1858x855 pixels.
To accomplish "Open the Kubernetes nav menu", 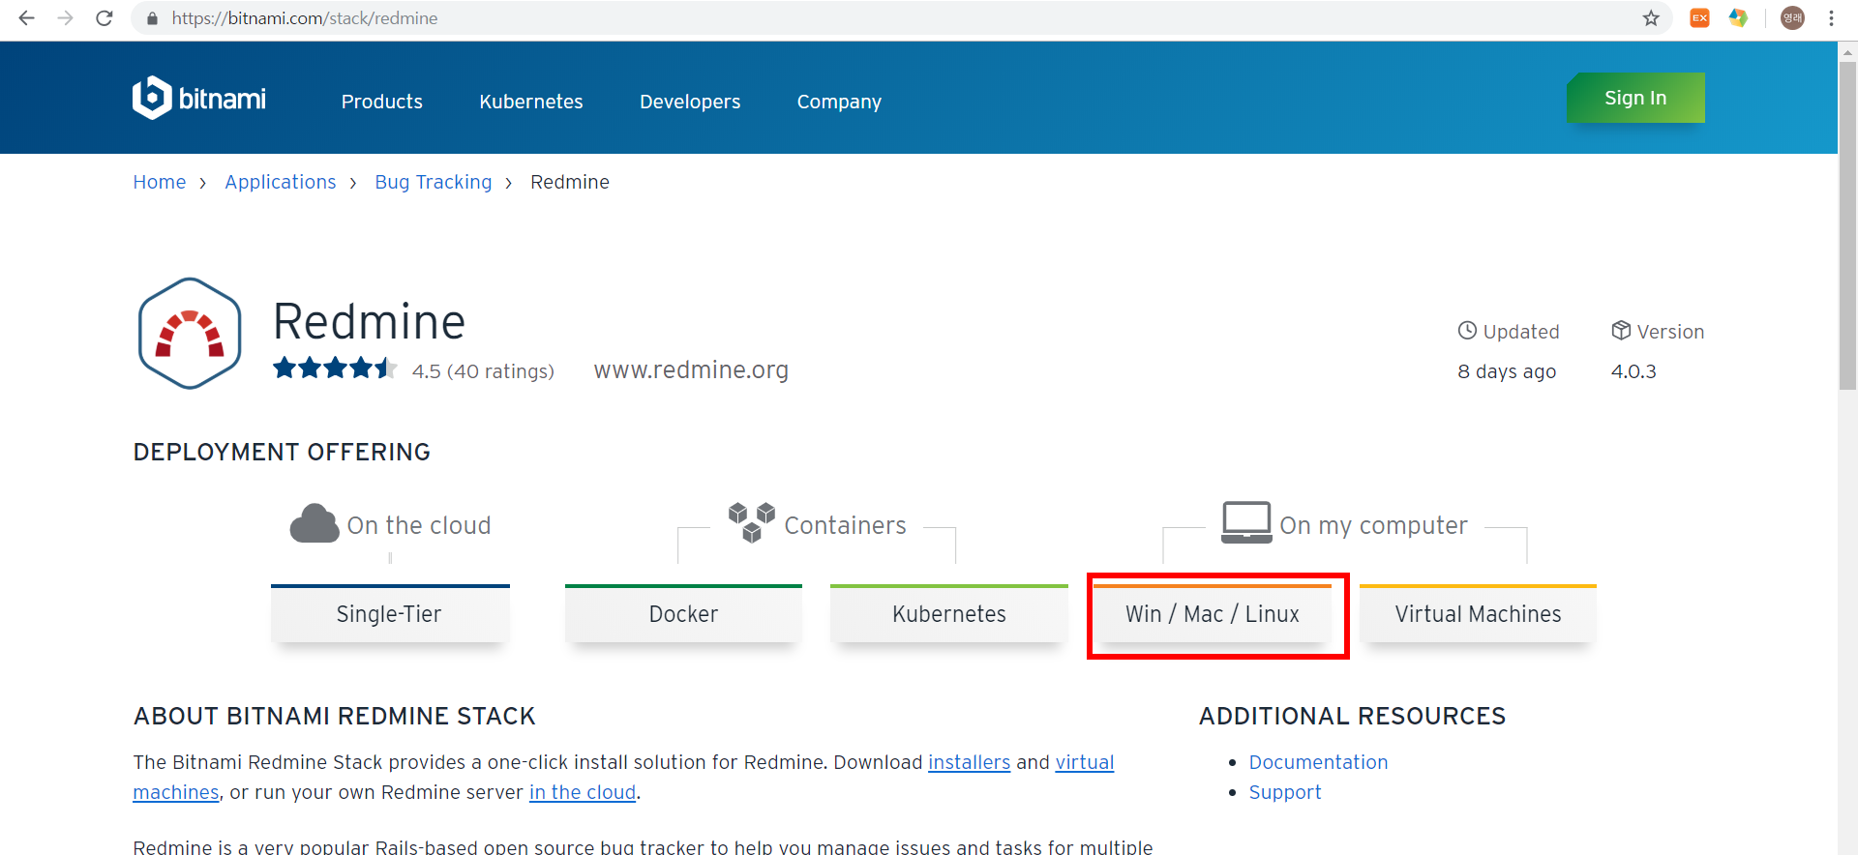I will pyautogui.click(x=531, y=102).
